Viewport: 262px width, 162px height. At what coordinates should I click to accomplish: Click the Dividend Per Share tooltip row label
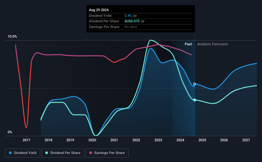coord(104,21)
